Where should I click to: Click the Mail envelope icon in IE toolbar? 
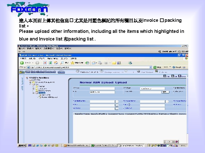pyautogui.click(x=93, y=63)
